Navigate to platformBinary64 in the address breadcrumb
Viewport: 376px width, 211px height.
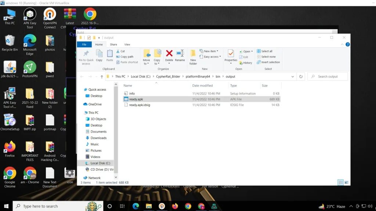[198, 77]
